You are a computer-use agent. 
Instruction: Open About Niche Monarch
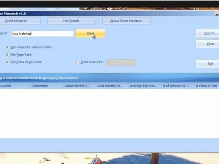point(126,21)
